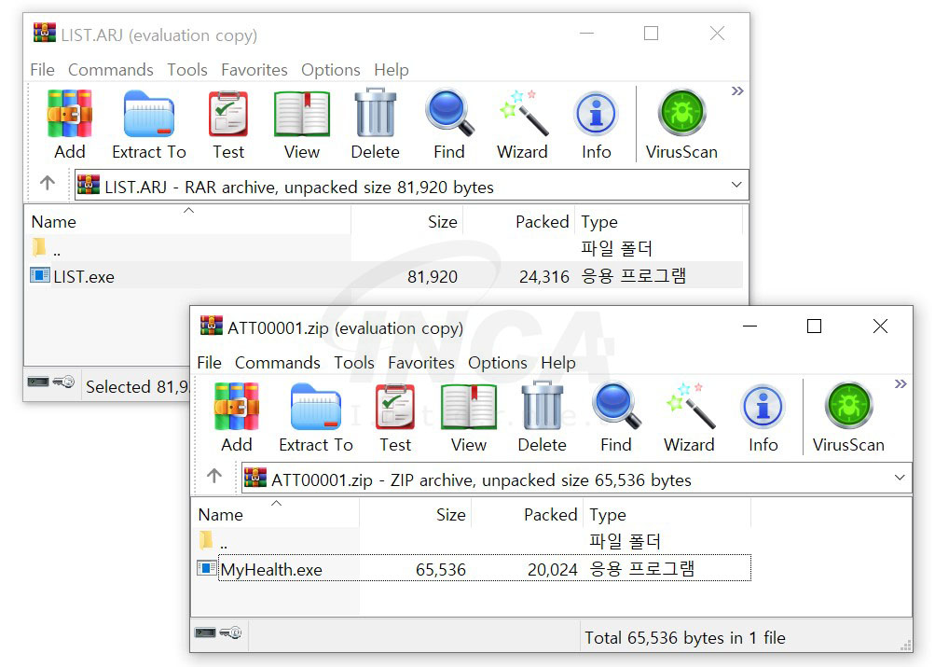
Task: Open Help menu in LIST.ARJ window
Action: click(x=392, y=70)
